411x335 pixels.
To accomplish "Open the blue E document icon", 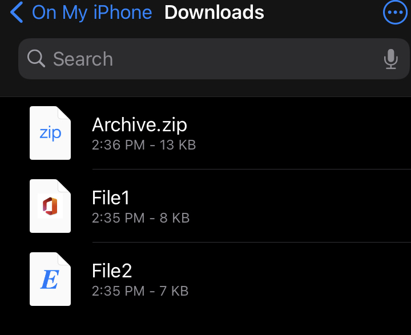I will (50, 279).
